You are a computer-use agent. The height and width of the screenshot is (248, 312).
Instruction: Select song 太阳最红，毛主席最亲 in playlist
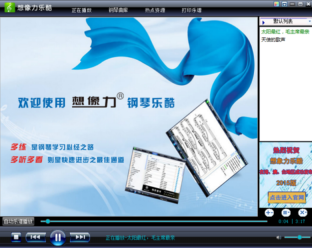tap(285, 32)
